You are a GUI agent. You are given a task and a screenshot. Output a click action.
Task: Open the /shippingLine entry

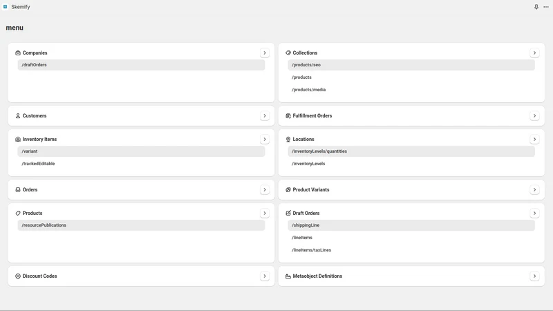[x=411, y=225]
